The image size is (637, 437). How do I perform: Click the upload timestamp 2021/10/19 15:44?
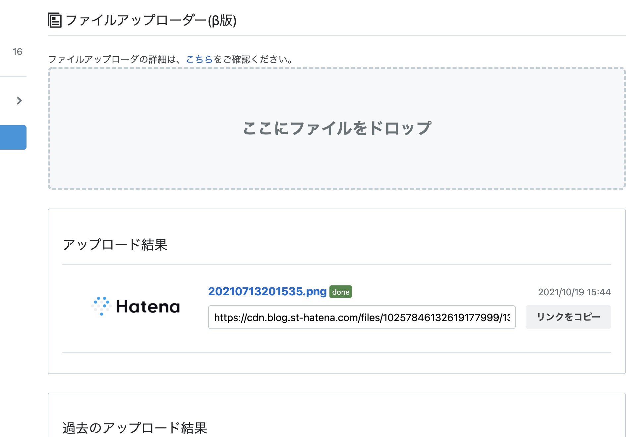(x=574, y=292)
